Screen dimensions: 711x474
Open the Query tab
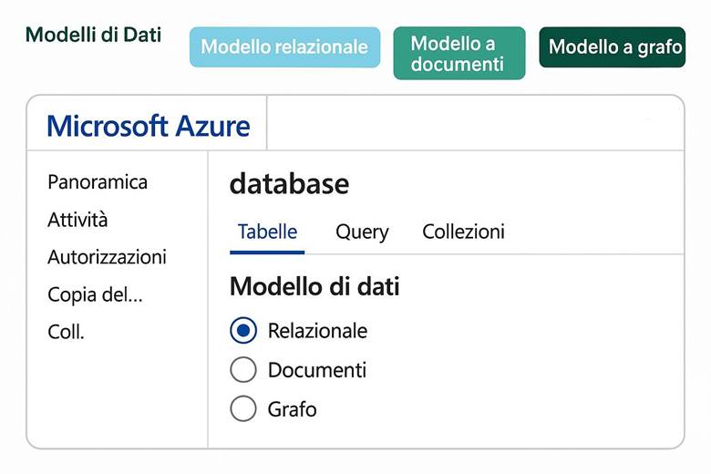(362, 232)
